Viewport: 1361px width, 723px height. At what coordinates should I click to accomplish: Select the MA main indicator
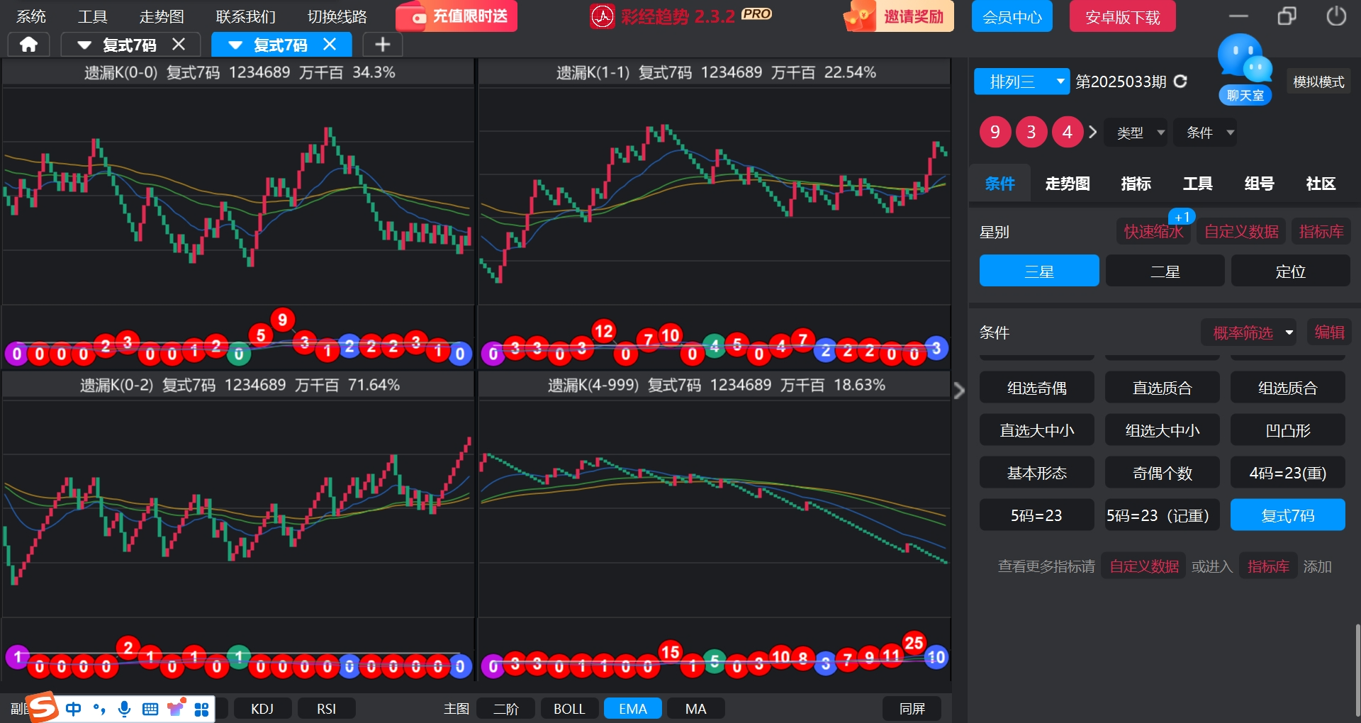[x=696, y=709]
